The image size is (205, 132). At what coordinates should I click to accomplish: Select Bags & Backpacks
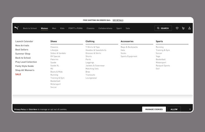tap(129, 47)
